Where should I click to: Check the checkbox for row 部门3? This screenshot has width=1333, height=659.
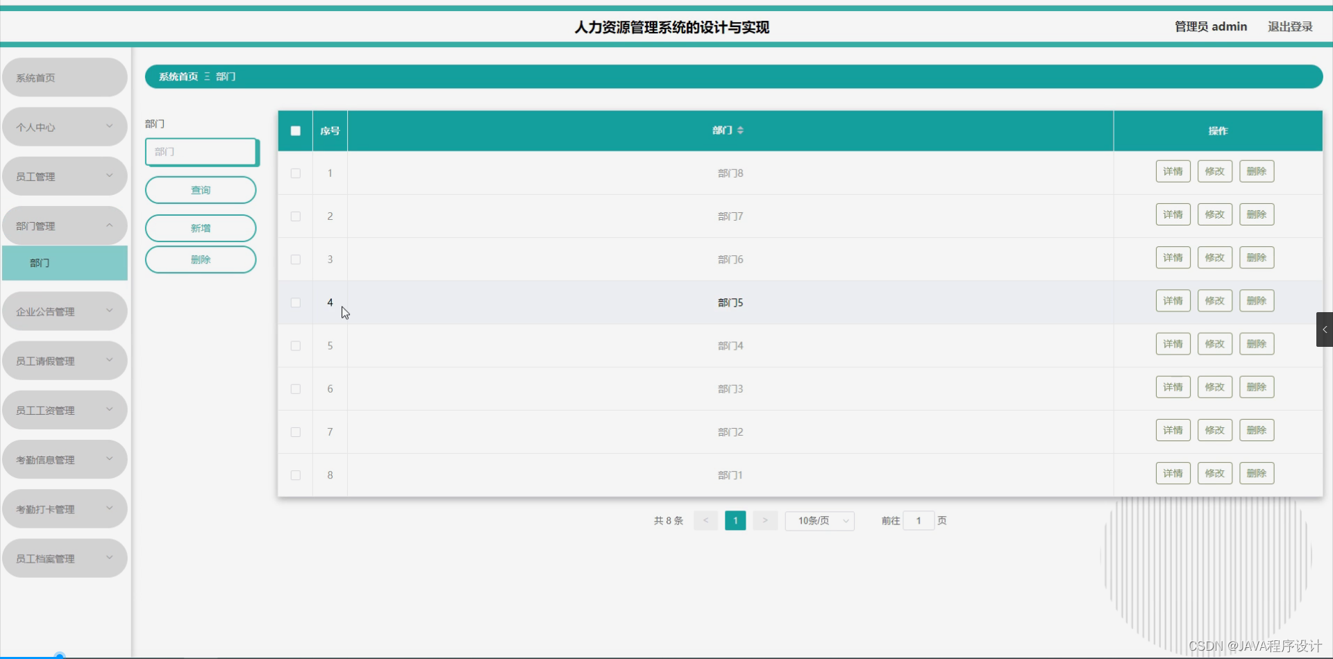296,389
